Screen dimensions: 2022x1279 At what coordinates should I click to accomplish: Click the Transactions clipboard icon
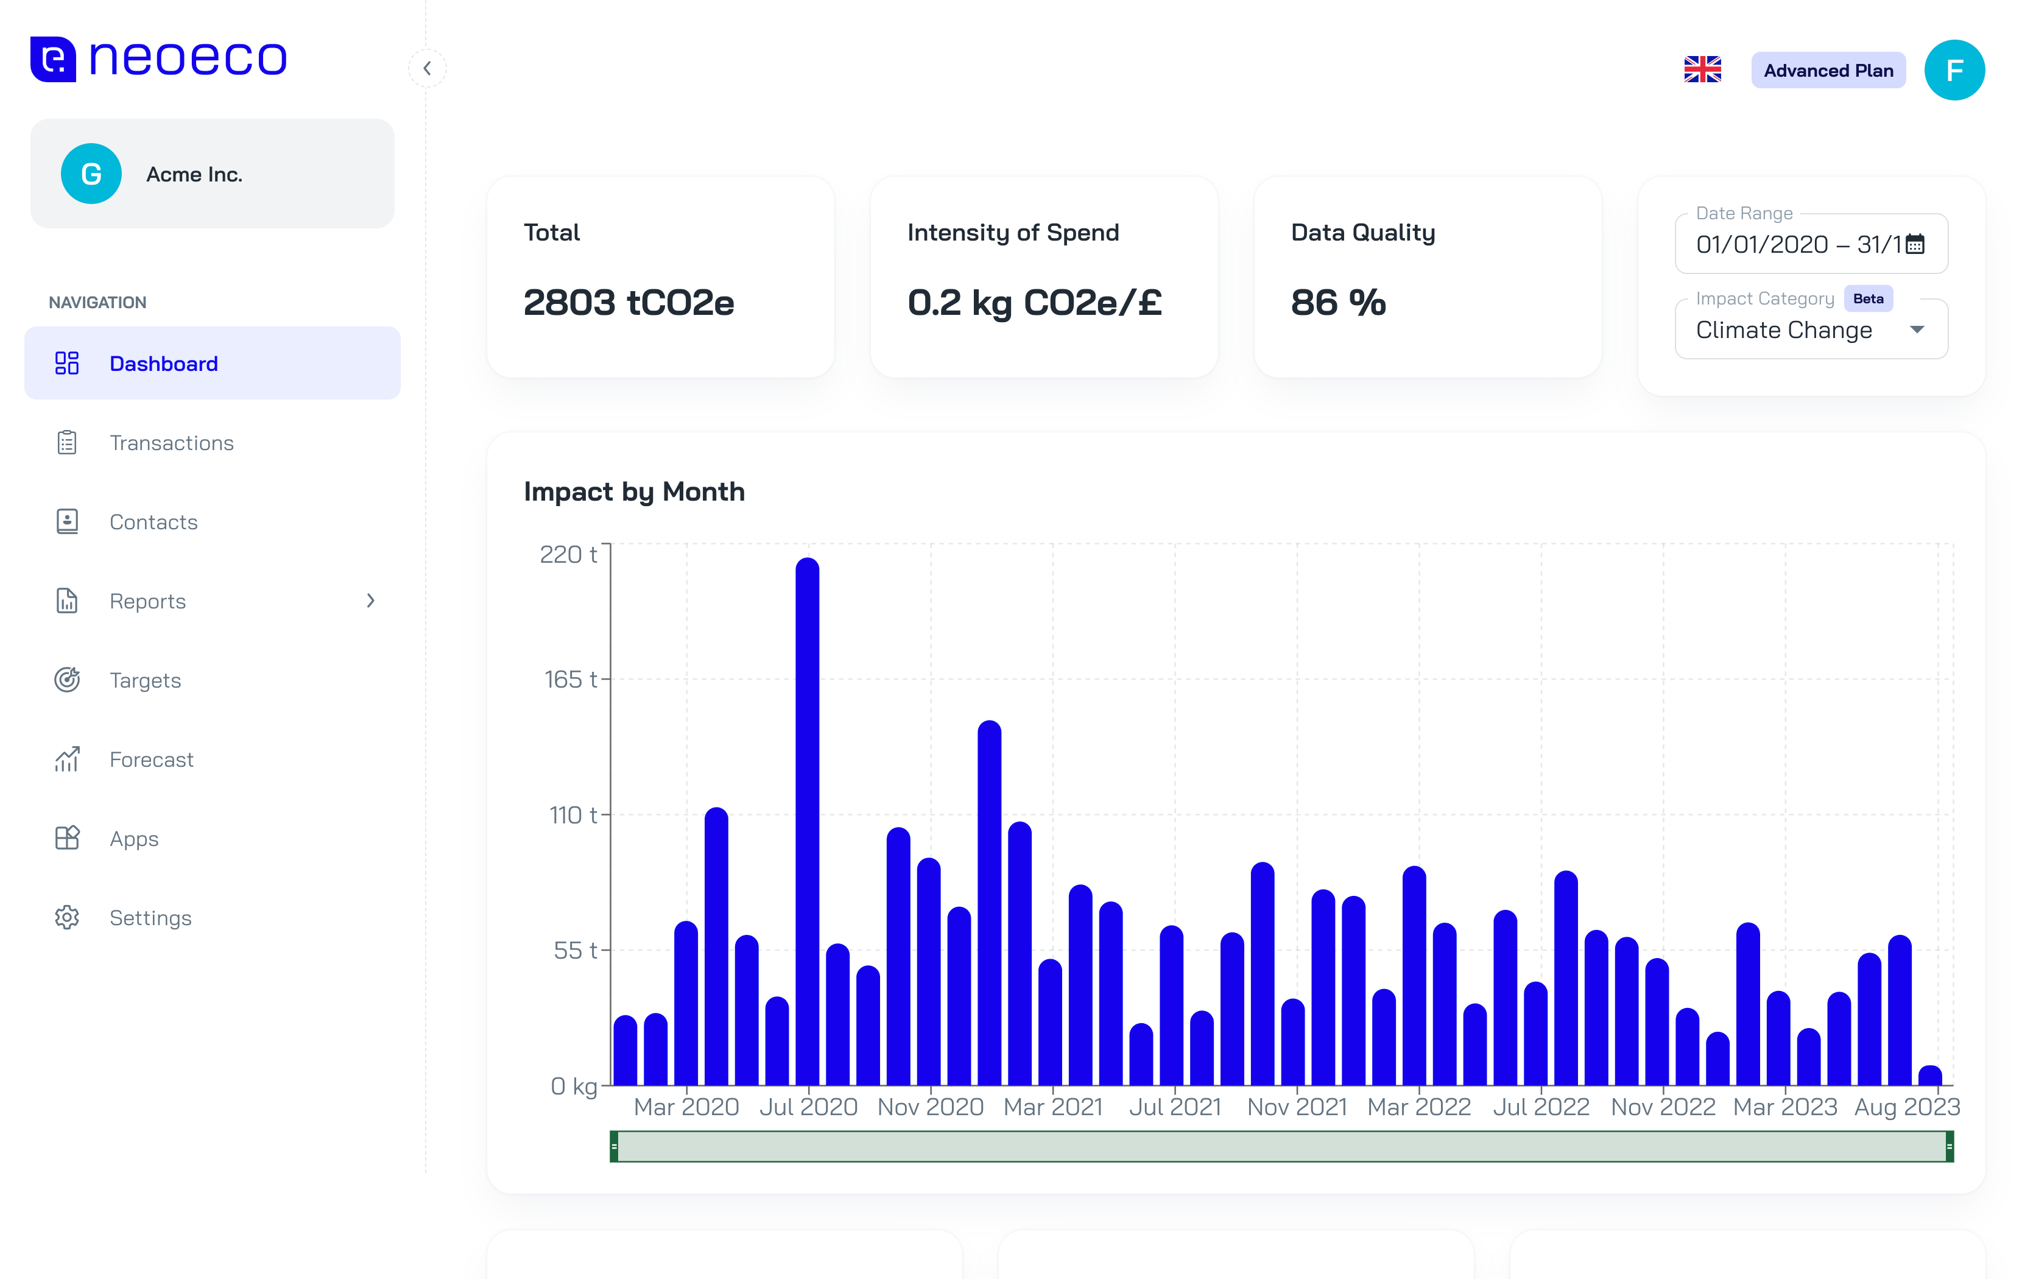pos(67,443)
